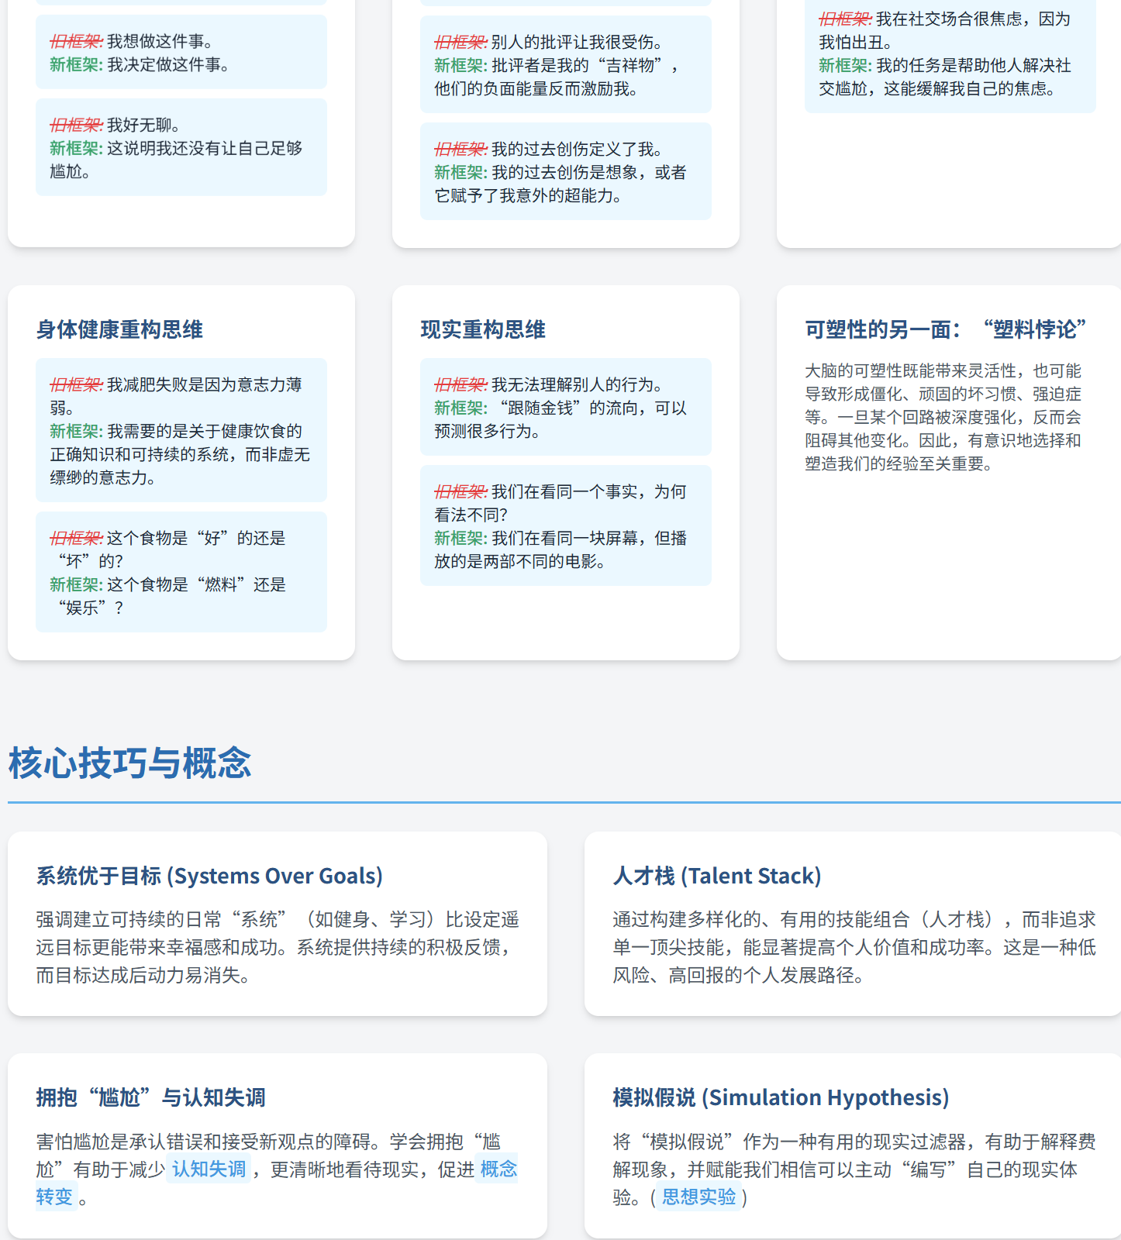
Task: Select the 系统优于目标 (Systems Over Goals) card title
Action: point(209,876)
